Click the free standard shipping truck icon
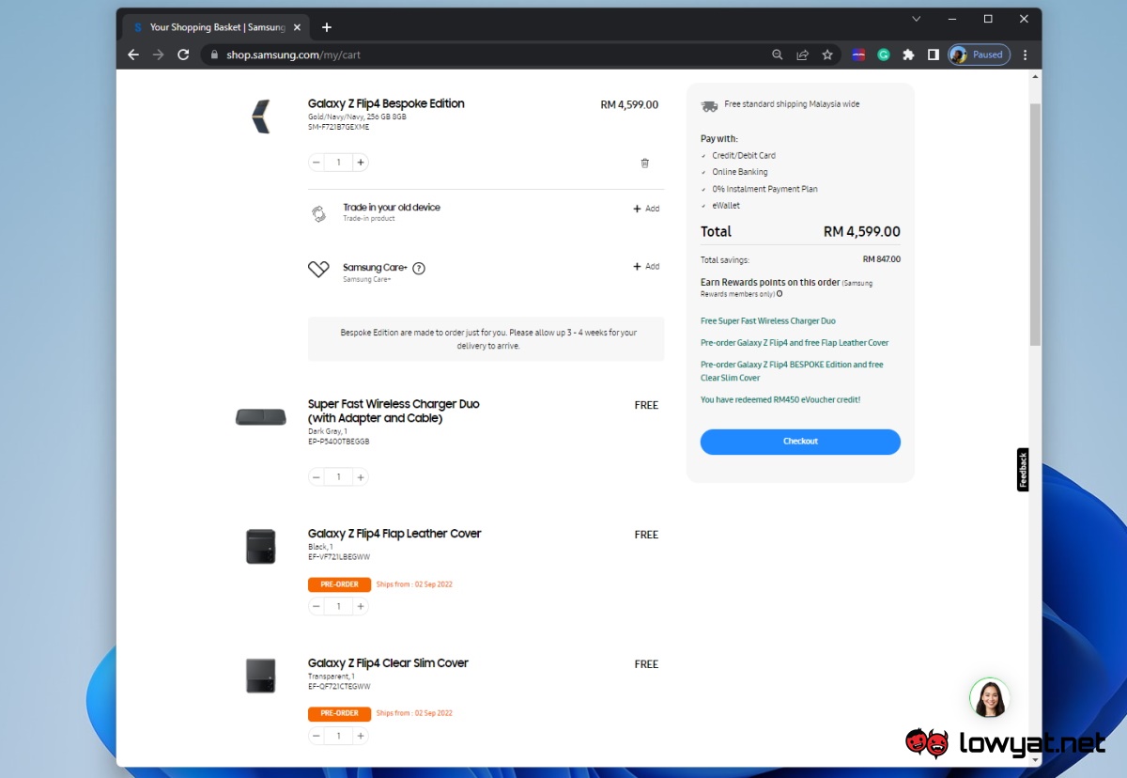The image size is (1127, 778). (x=709, y=105)
